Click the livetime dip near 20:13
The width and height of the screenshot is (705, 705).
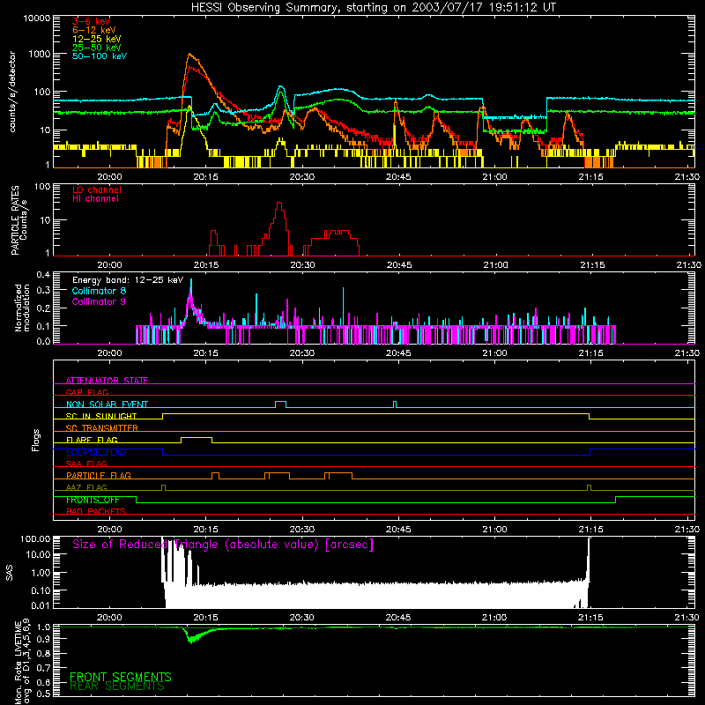click(x=192, y=637)
